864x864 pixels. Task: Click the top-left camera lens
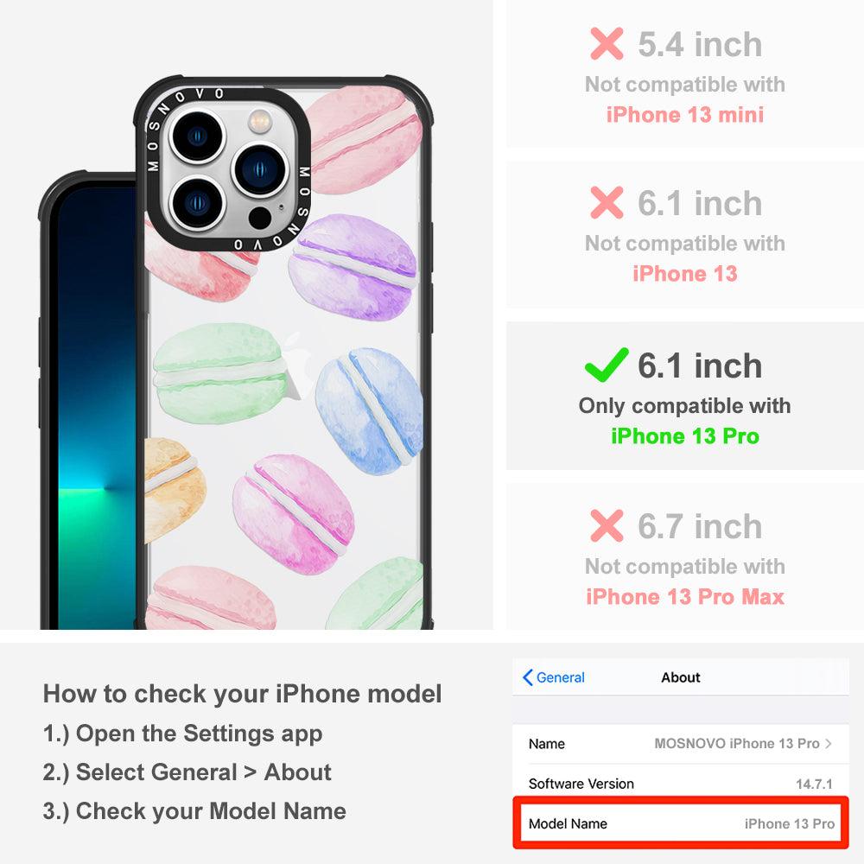197,137
